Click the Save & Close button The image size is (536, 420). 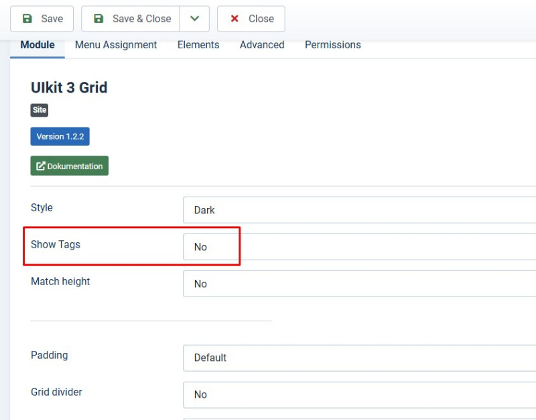point(130,19)
